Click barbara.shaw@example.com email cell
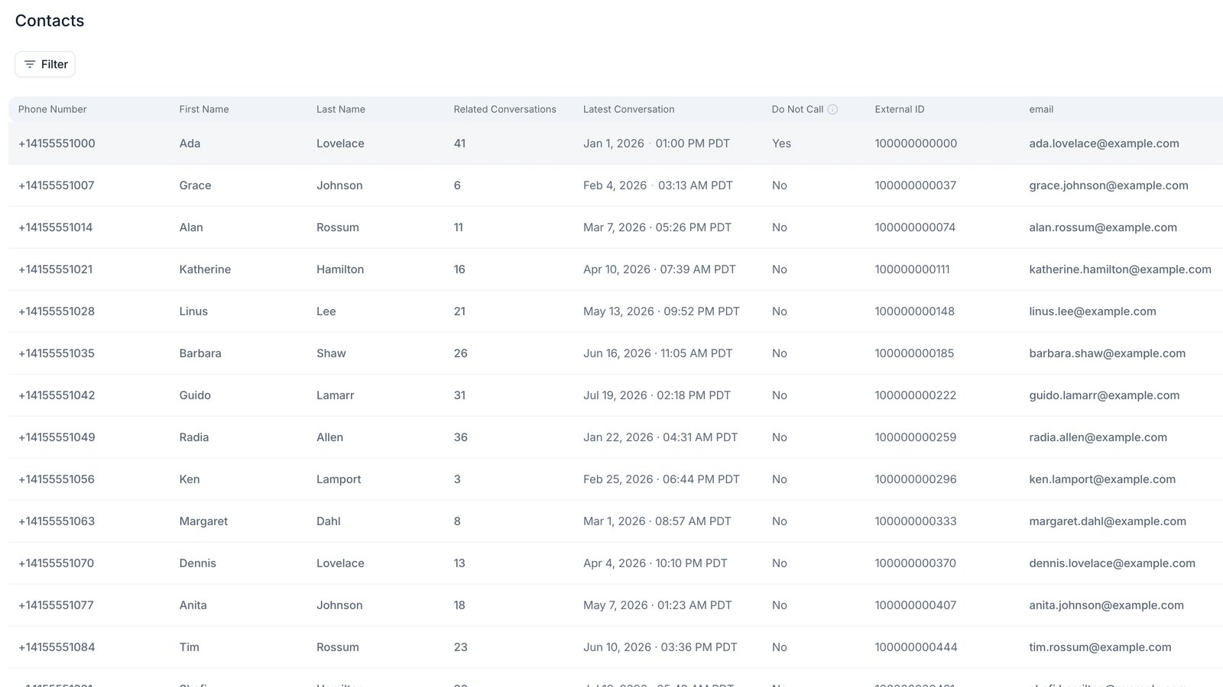This screenshot has width=1223, height=687. pos(1107,353)
